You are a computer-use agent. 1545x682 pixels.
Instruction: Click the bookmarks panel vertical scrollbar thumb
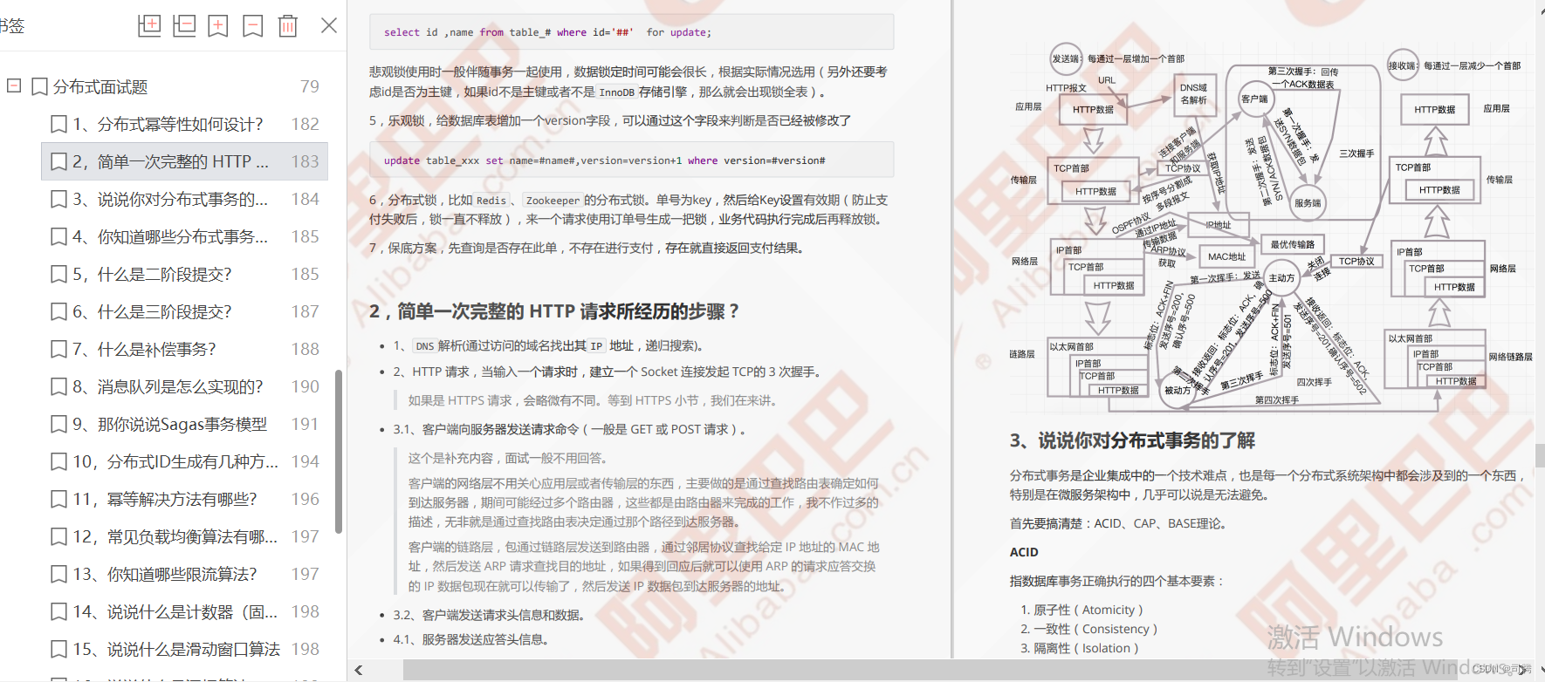[339, 451]
